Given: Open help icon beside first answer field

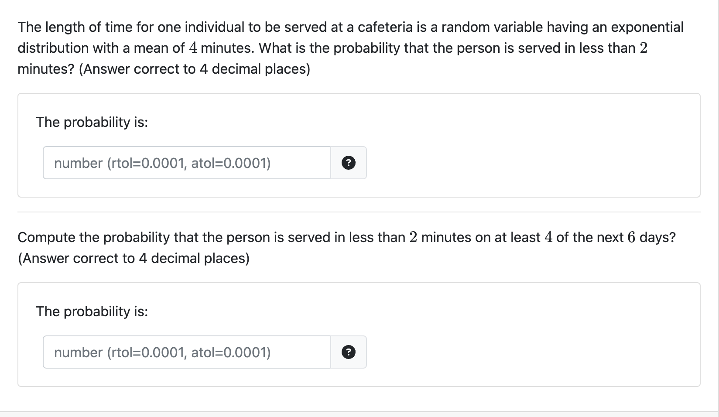Looking at the screenshot, I should coord(348,163).
